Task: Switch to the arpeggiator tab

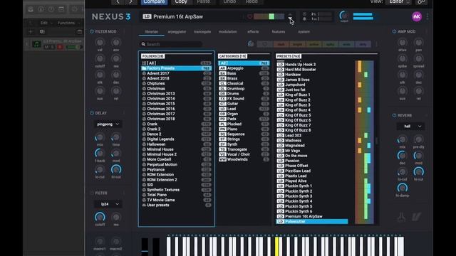Action: tap(177, 31)
